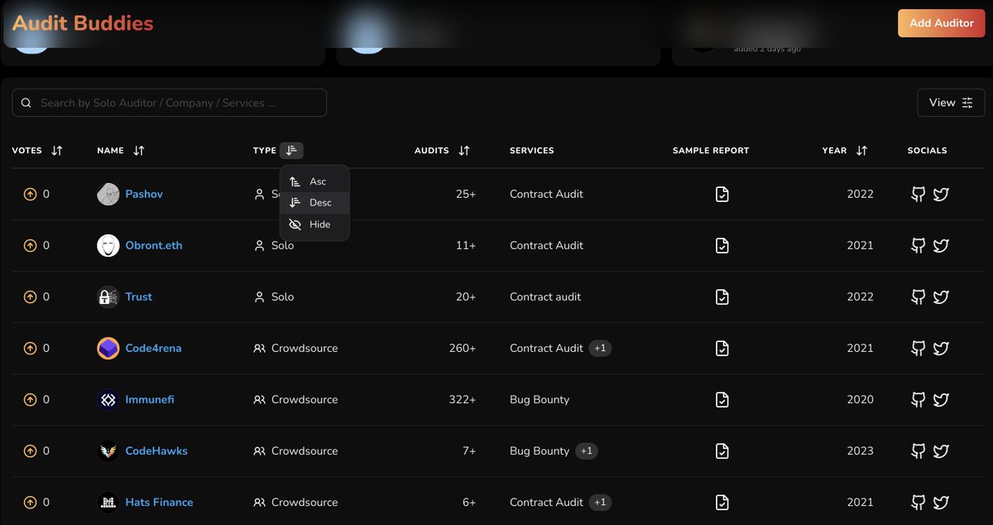Open the Pashov auditor link

(144, 195)
